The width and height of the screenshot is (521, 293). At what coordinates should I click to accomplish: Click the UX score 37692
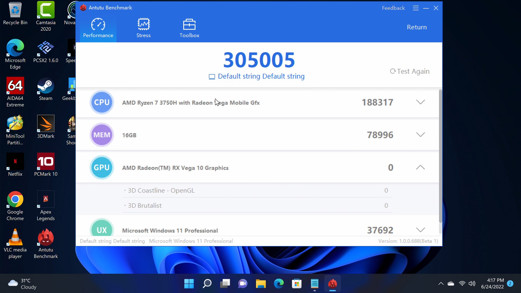coord(380,230)
